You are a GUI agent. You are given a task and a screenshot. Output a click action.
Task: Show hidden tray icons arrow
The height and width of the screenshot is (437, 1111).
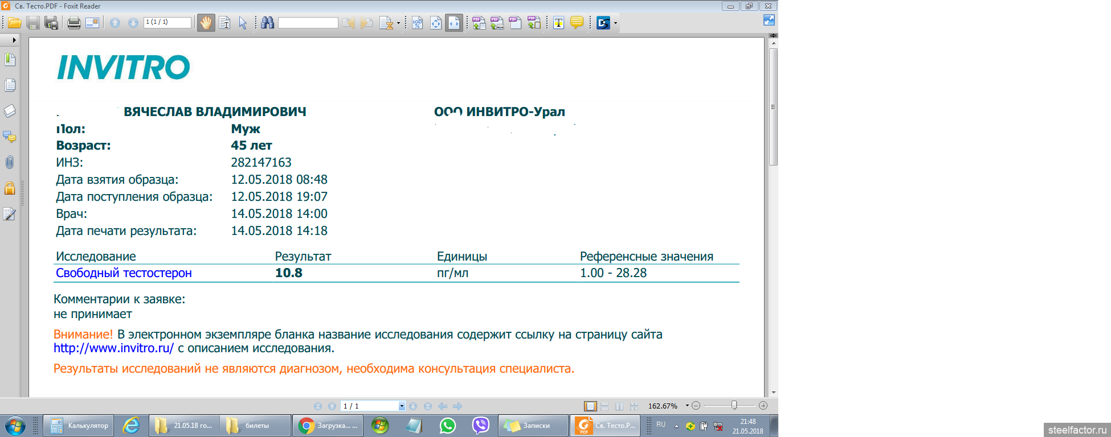(x=676, y=426)
